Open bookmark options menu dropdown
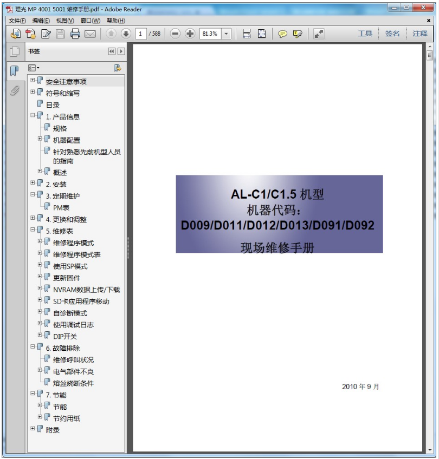 pyautogui.click(x=34, y=68)
